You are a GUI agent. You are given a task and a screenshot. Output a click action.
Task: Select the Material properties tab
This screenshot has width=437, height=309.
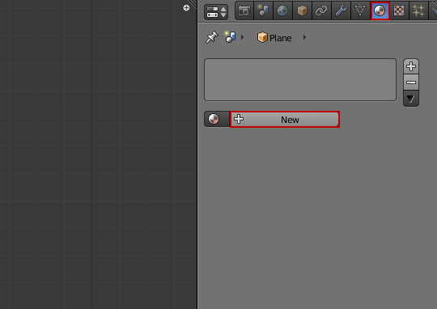(380, 11)
